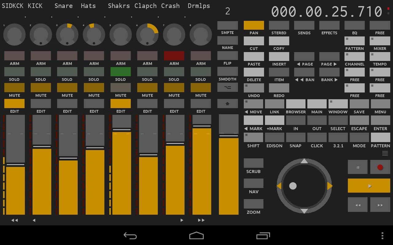This screenshot has width=393, height=245.
Task: Select the EQ mode tab
Action: click(354, 25)
